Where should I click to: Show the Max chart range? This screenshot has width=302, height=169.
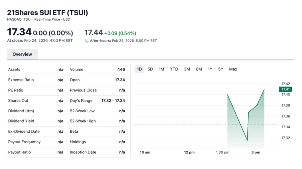233,69
